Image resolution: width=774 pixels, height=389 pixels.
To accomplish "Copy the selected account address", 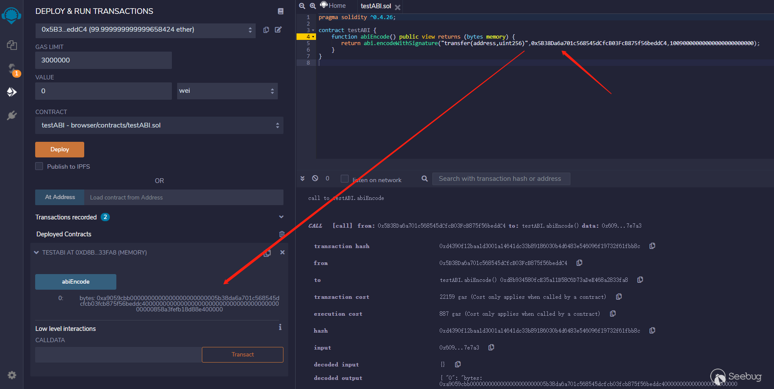I will [266, 30].
